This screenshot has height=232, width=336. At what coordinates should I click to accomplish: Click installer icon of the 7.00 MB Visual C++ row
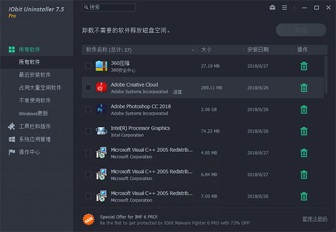pos(101,196)
